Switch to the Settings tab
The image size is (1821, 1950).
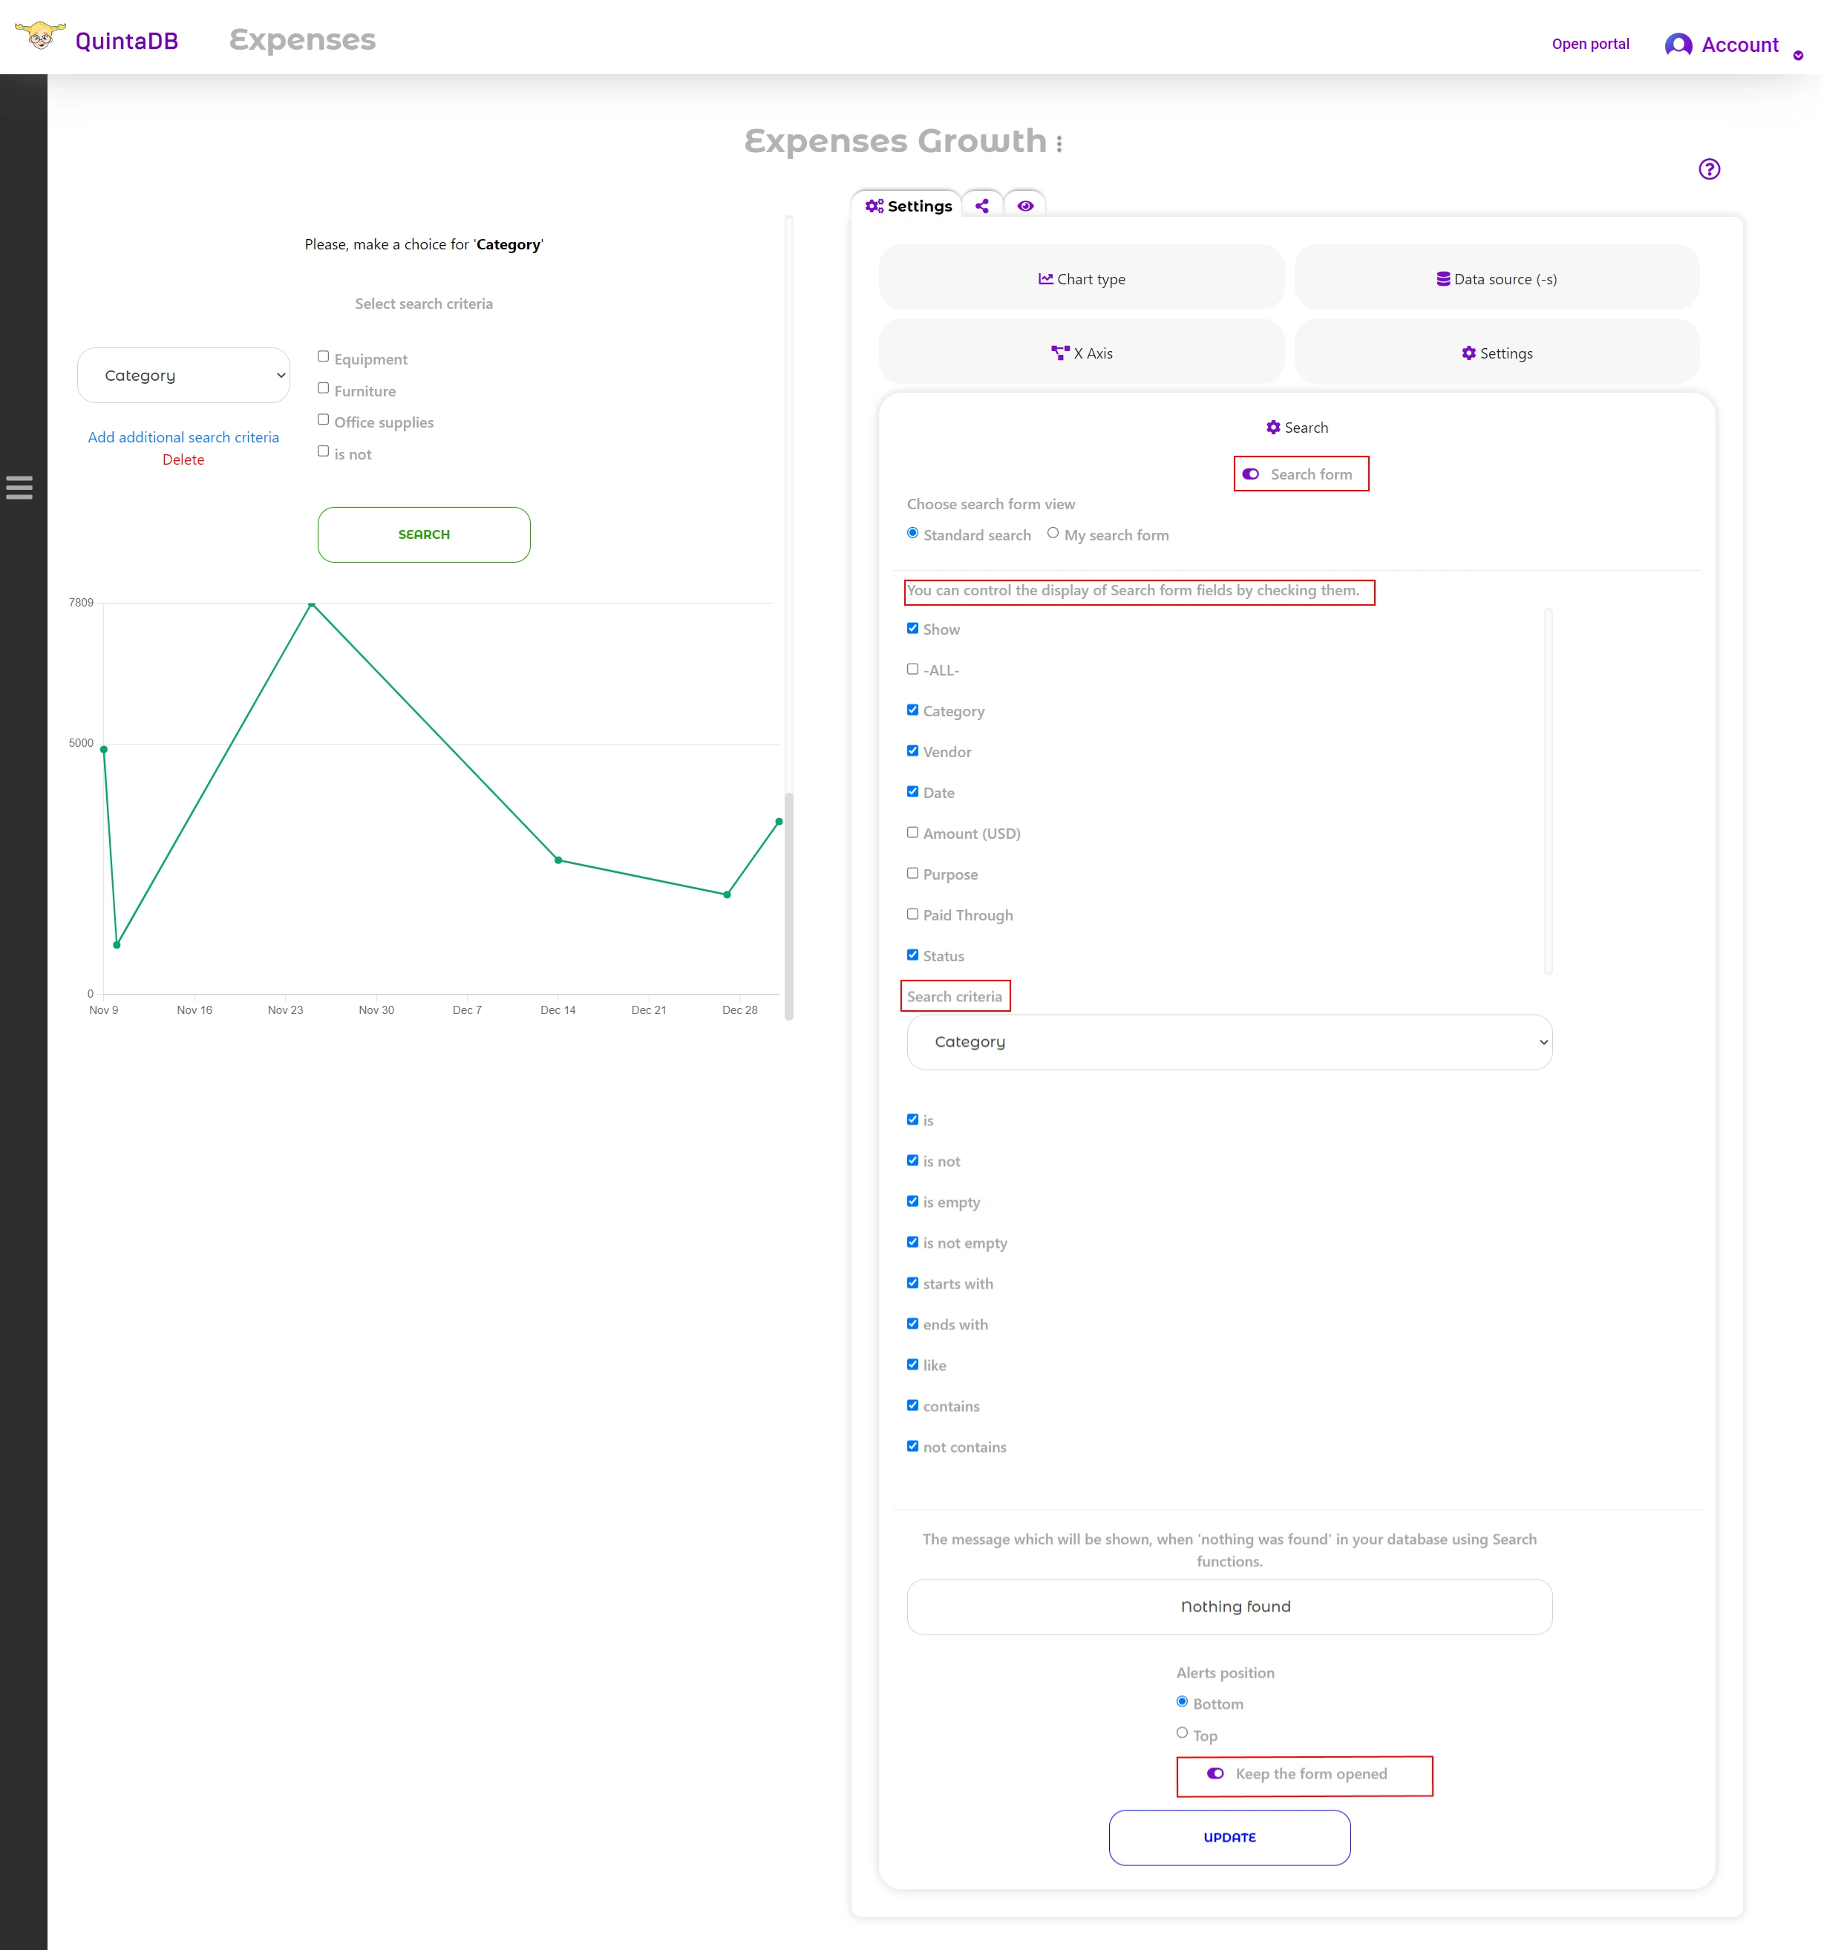[x=908, y=206]
